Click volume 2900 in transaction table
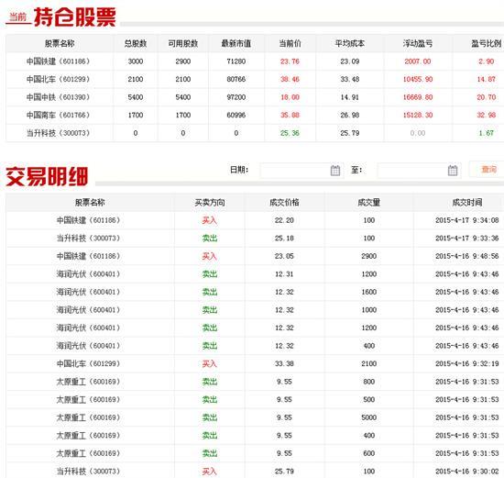Screen dimensions: 504x478 368,256
